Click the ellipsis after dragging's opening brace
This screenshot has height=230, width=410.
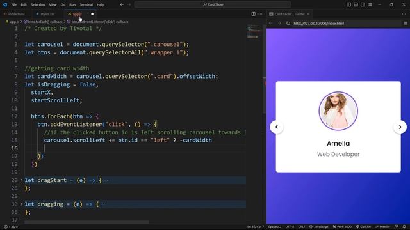pyautogui.click(x=102, y=204)
